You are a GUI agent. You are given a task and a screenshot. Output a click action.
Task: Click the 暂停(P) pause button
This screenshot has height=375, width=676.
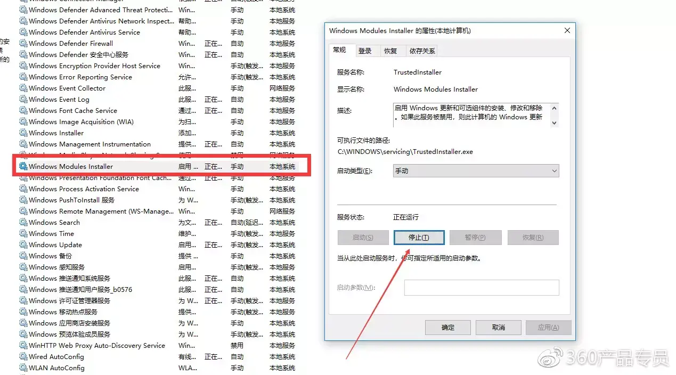tap(476, 238)
